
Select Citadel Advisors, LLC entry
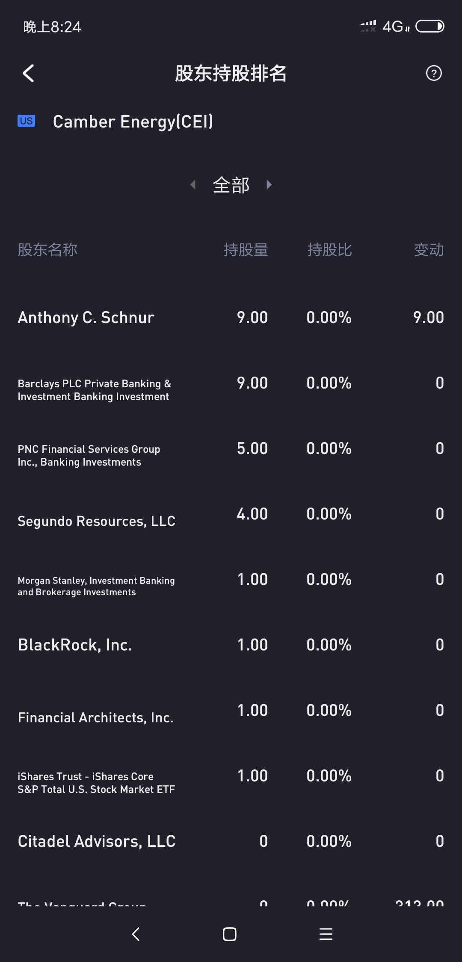click(231, 841)
